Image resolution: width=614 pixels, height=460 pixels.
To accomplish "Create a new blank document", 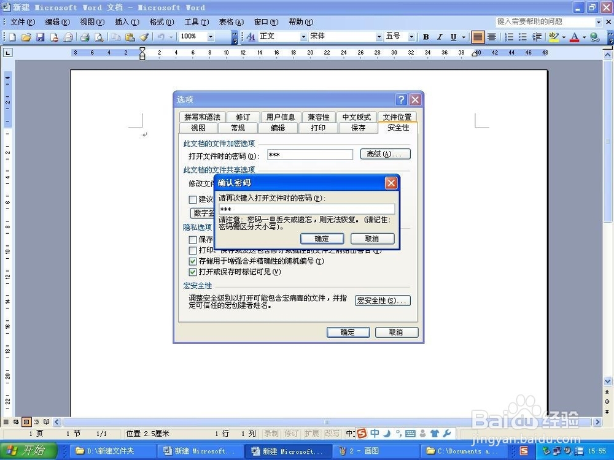I will pyautogui.click(x=12, y=37).
